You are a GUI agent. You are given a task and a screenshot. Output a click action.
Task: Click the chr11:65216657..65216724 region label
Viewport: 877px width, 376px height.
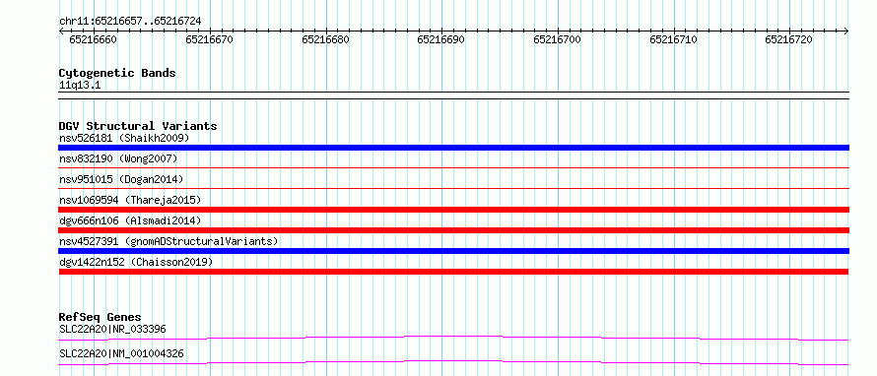coord(130,22)
